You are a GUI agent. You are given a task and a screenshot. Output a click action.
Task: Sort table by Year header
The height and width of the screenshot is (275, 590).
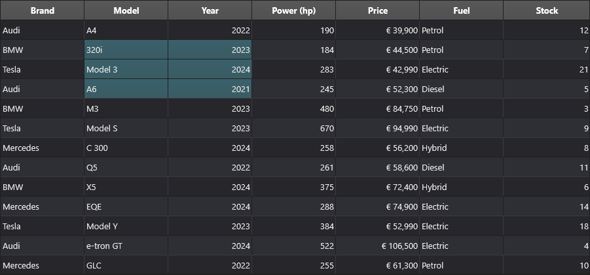(x=210, y=10)
